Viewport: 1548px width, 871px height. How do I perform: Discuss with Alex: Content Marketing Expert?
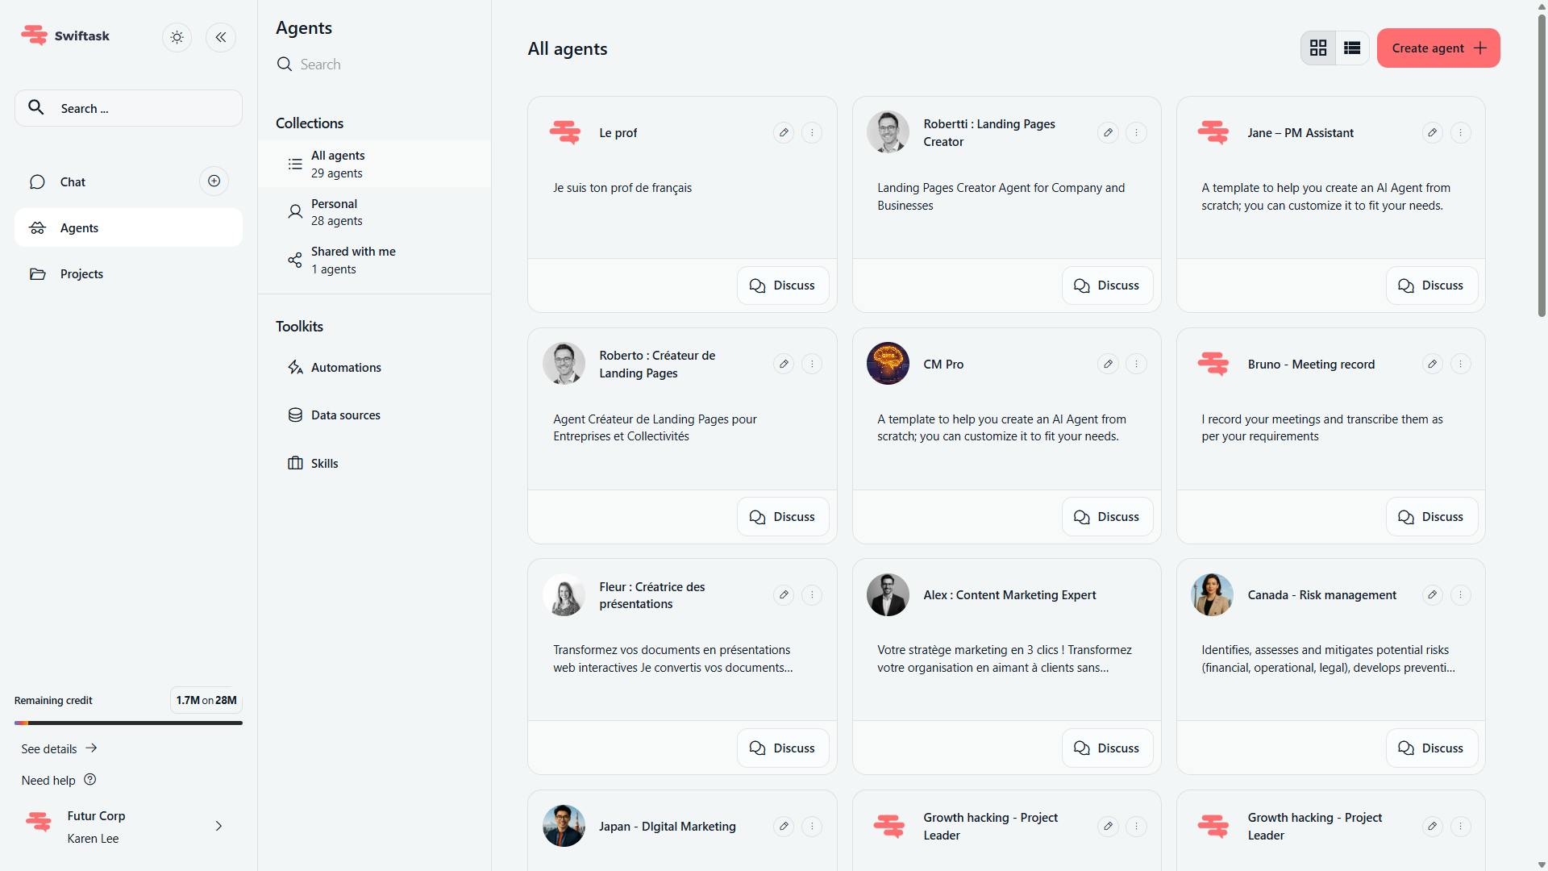1107,748
